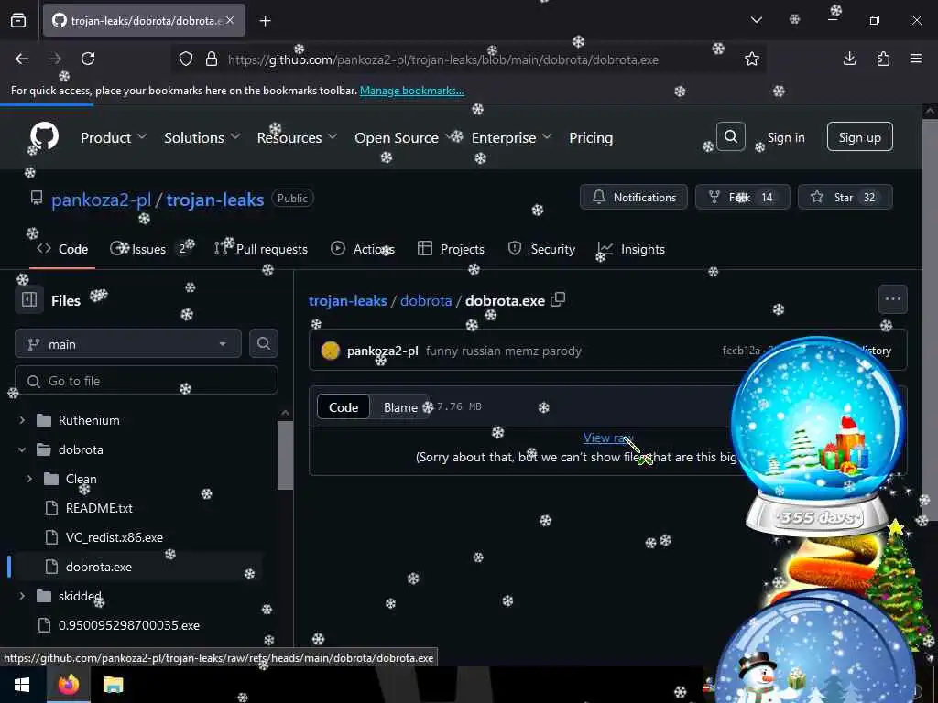Collapse the dobrota folder
938x703 pixels.
pyautogui.click(x=22, y=449)
